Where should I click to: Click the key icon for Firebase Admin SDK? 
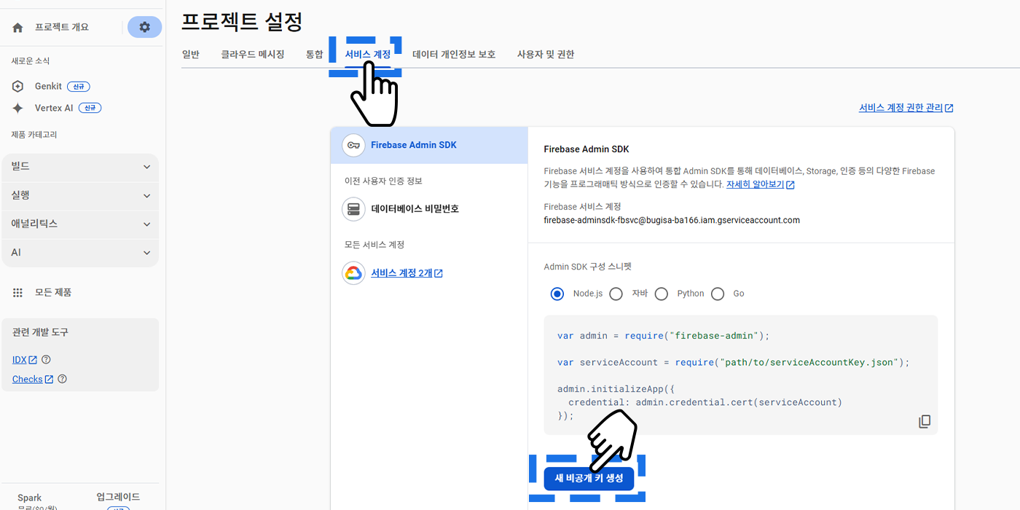[x=353, y=145]
